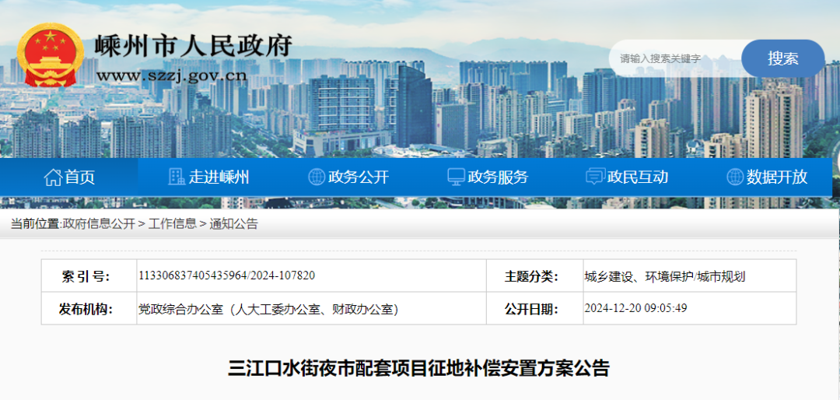Click the 嵊州市人民政府 site title
840x400 pixels.
[193, 46]
